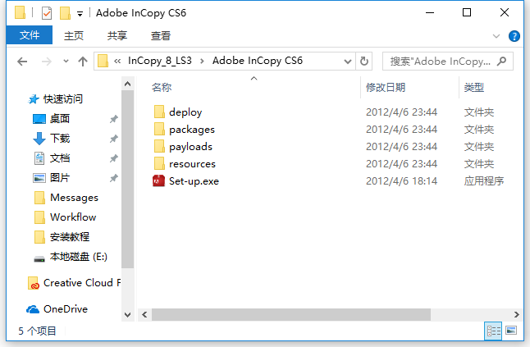Screen dimensions: 530x347
Task: Expand the hidden path chevron in address bar
Action: (x=117, y=62)
